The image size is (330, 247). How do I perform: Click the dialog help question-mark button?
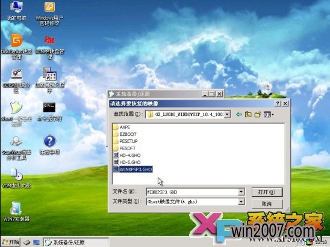coord(278,103)
